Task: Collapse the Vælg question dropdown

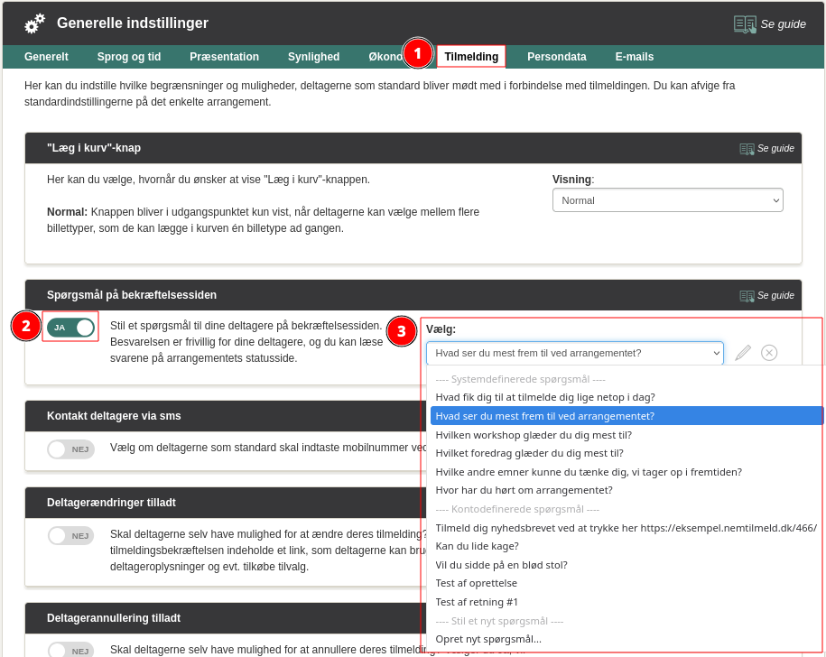Action: pos(574,353)
